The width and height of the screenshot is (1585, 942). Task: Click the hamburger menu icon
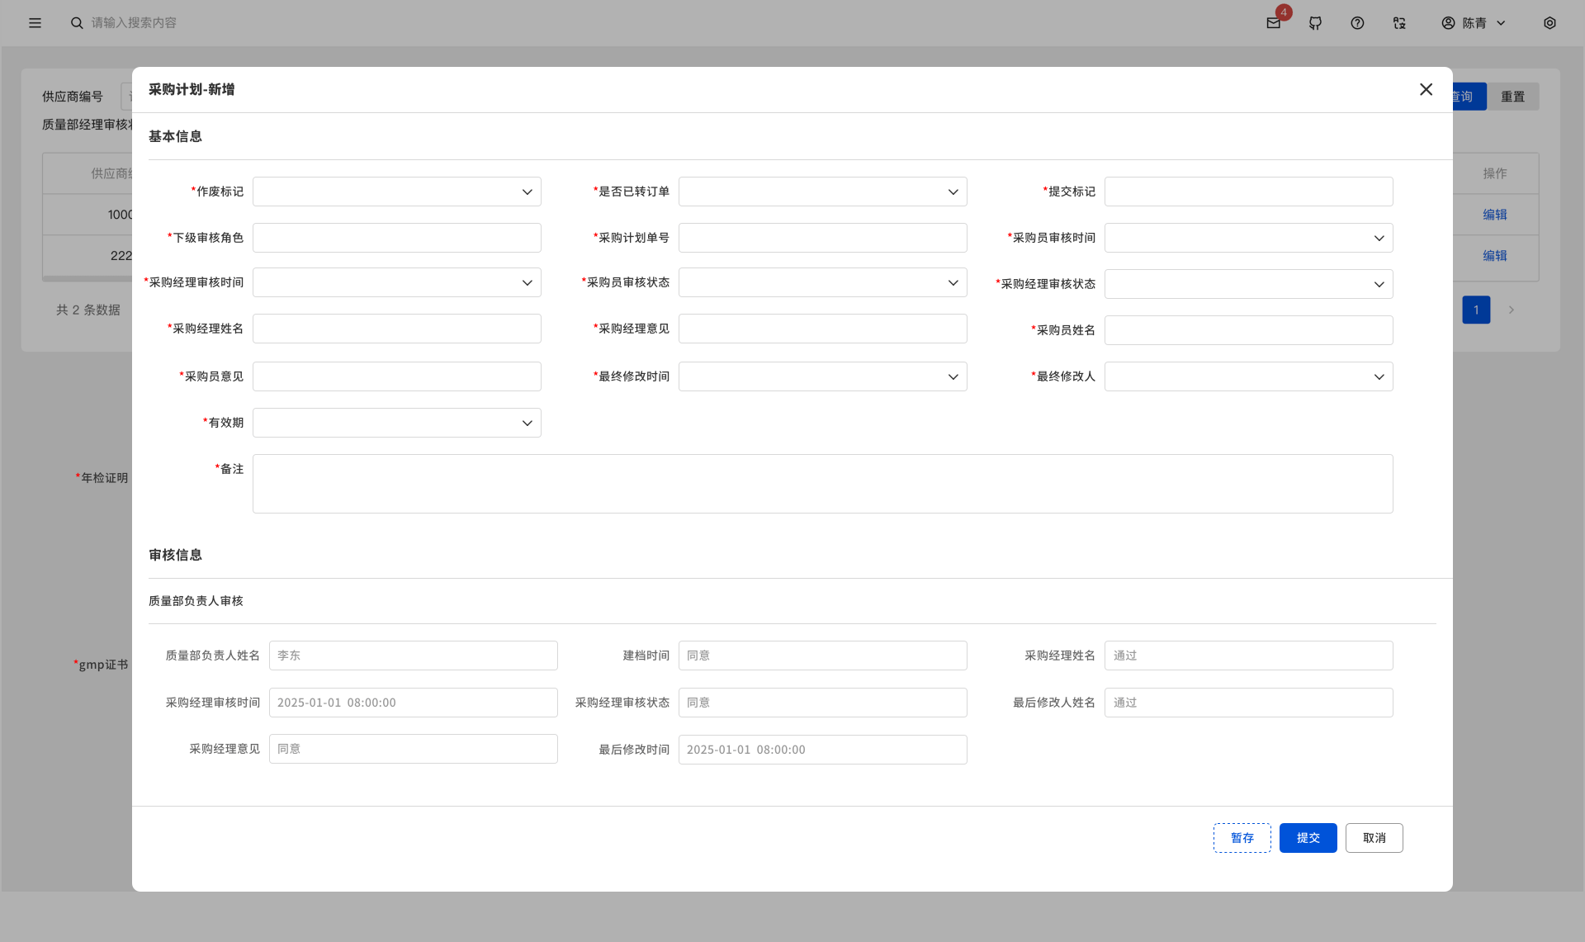pyautogui.click(x=35, y=23)
